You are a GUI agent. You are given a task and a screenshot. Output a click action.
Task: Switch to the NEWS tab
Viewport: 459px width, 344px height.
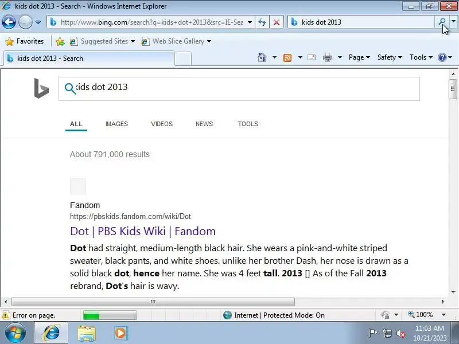(x=204, y=124)
